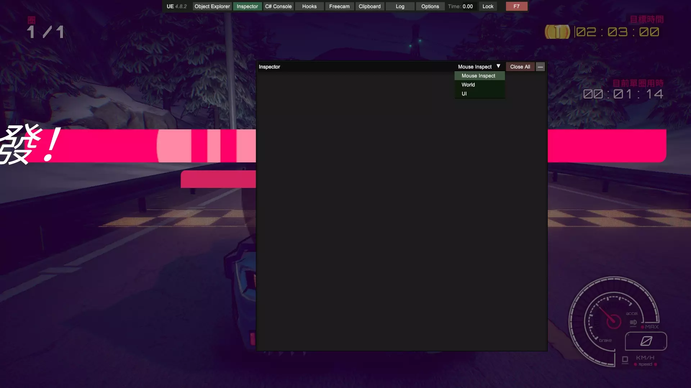Open the Clipboard panel

(370, 6)
